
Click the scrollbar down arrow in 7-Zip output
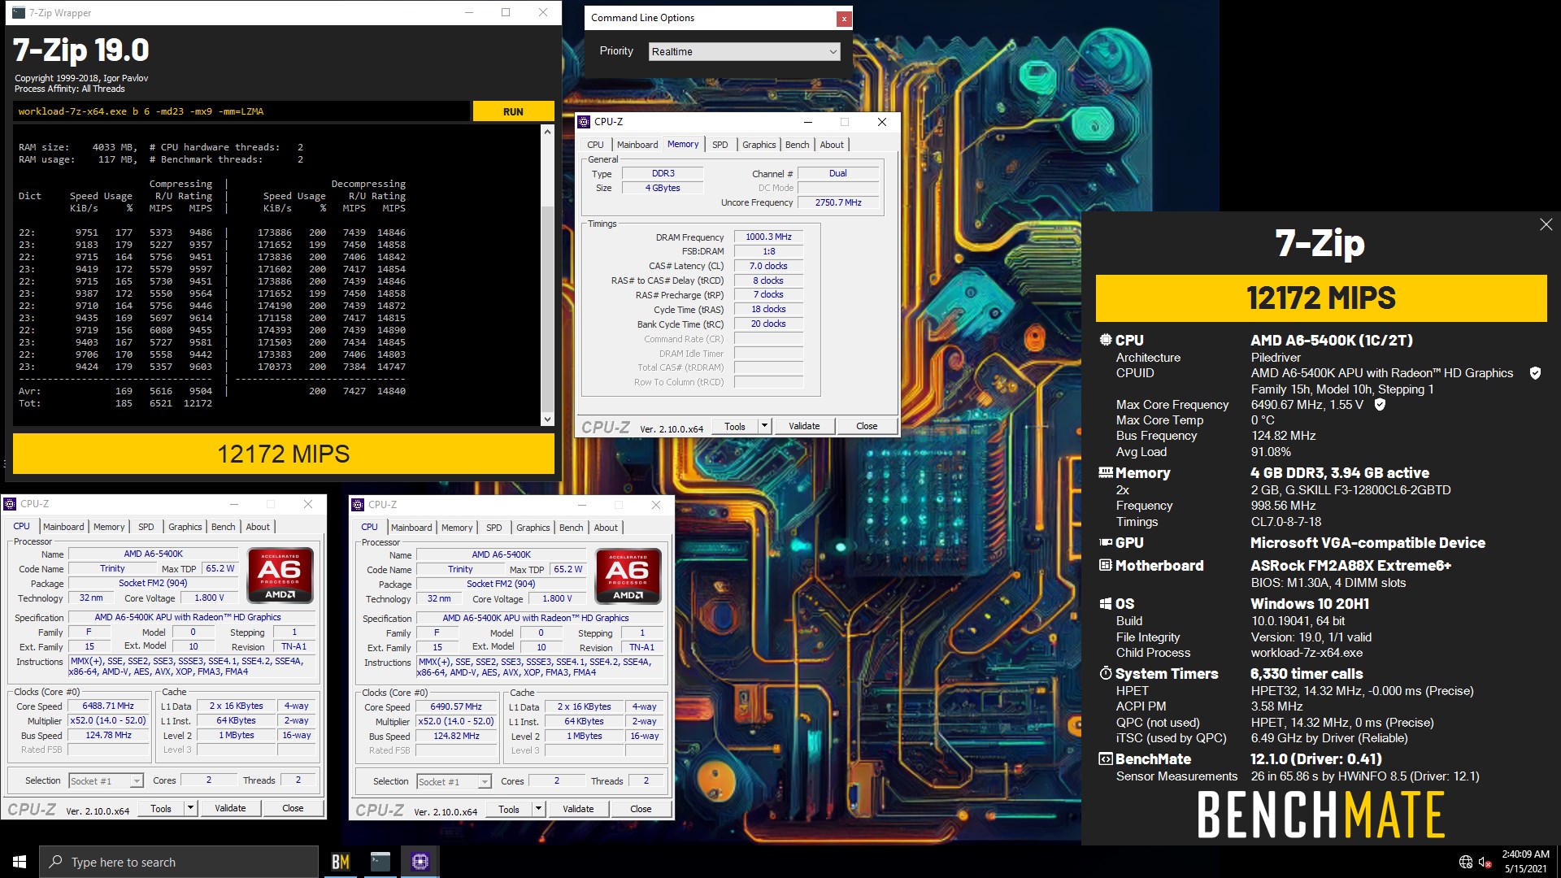[x=547, y=419]
